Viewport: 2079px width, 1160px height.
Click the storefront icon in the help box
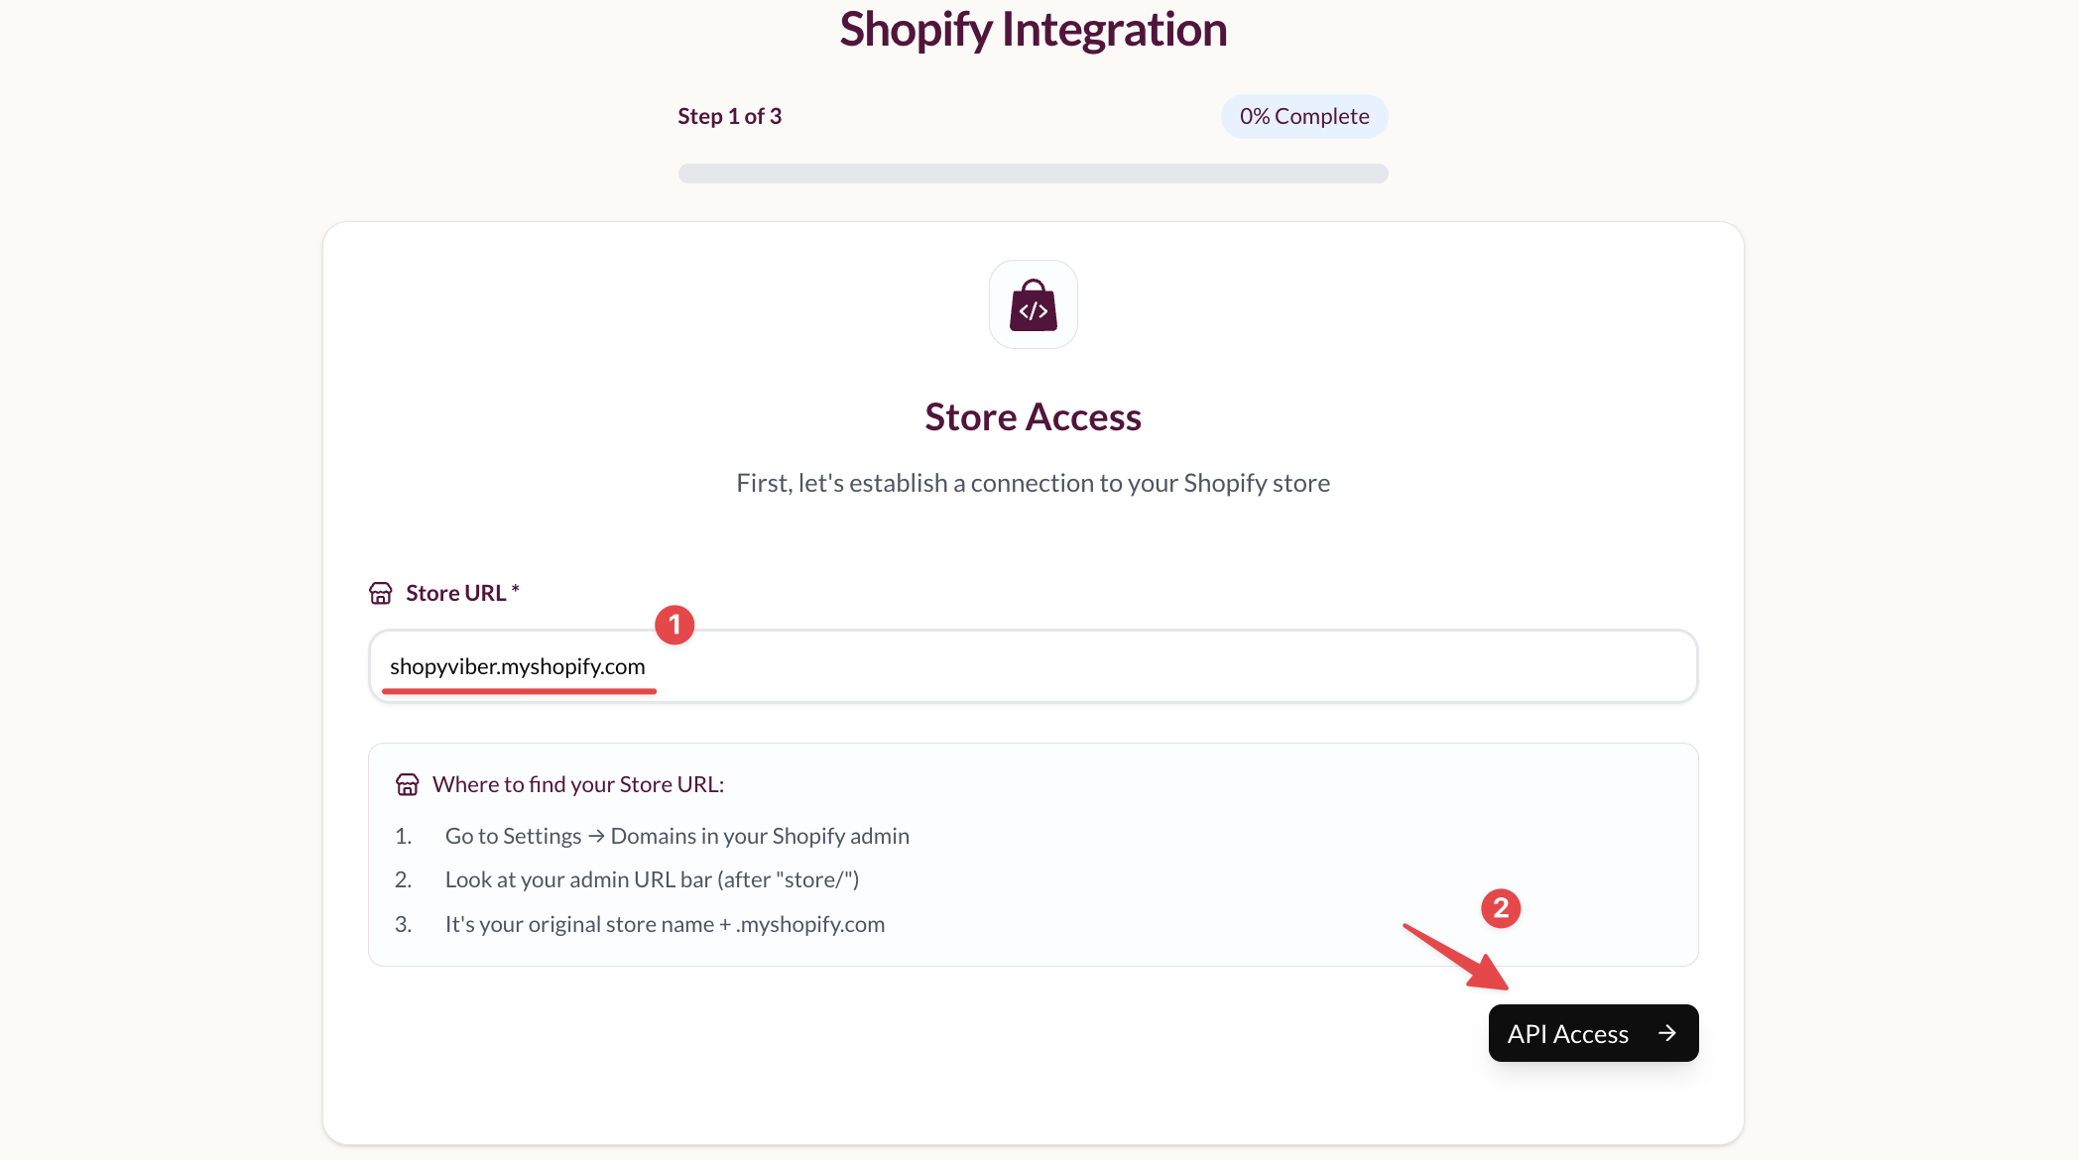[x=408, y=783]
